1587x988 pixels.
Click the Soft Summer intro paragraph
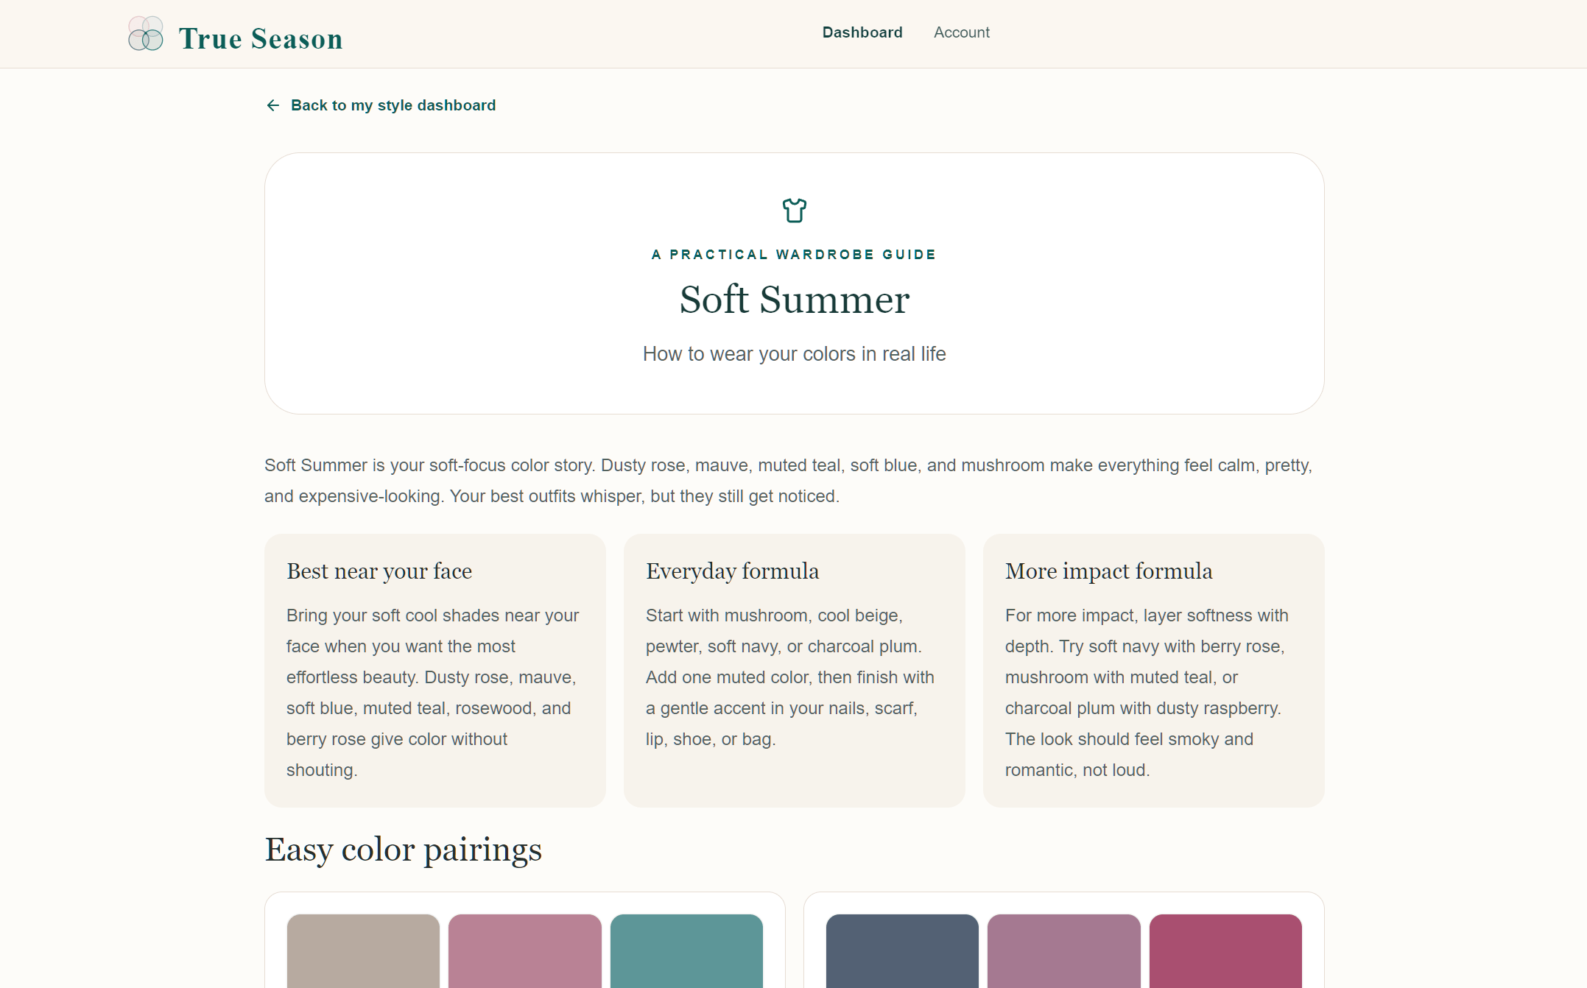click(x=789, y=481)
